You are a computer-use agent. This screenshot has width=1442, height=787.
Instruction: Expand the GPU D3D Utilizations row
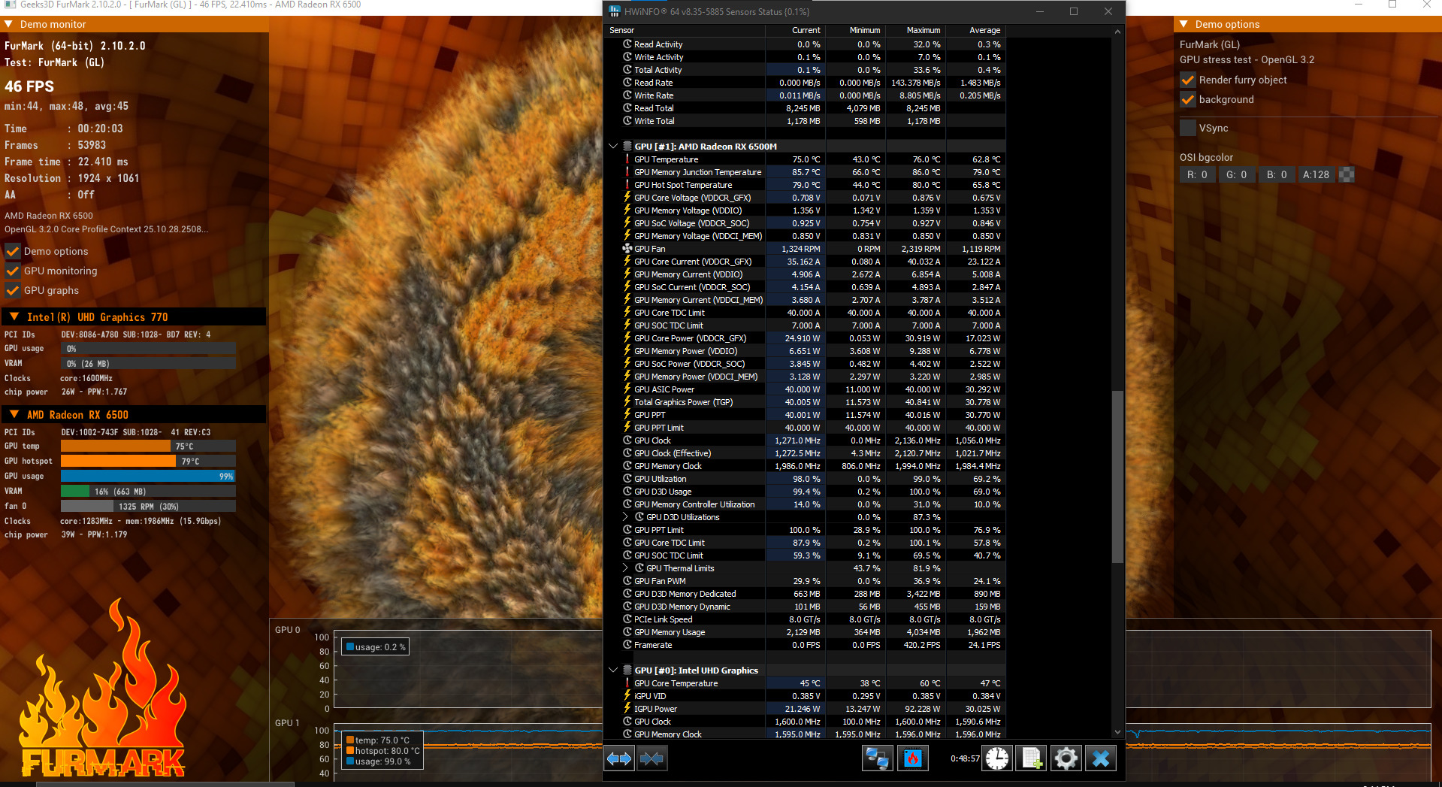[625, 517]
